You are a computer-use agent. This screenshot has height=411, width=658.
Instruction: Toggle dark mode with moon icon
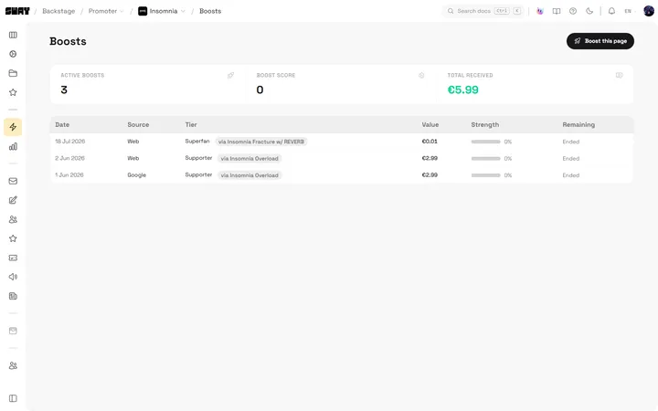pyautogui.click(x=589, y=11)
